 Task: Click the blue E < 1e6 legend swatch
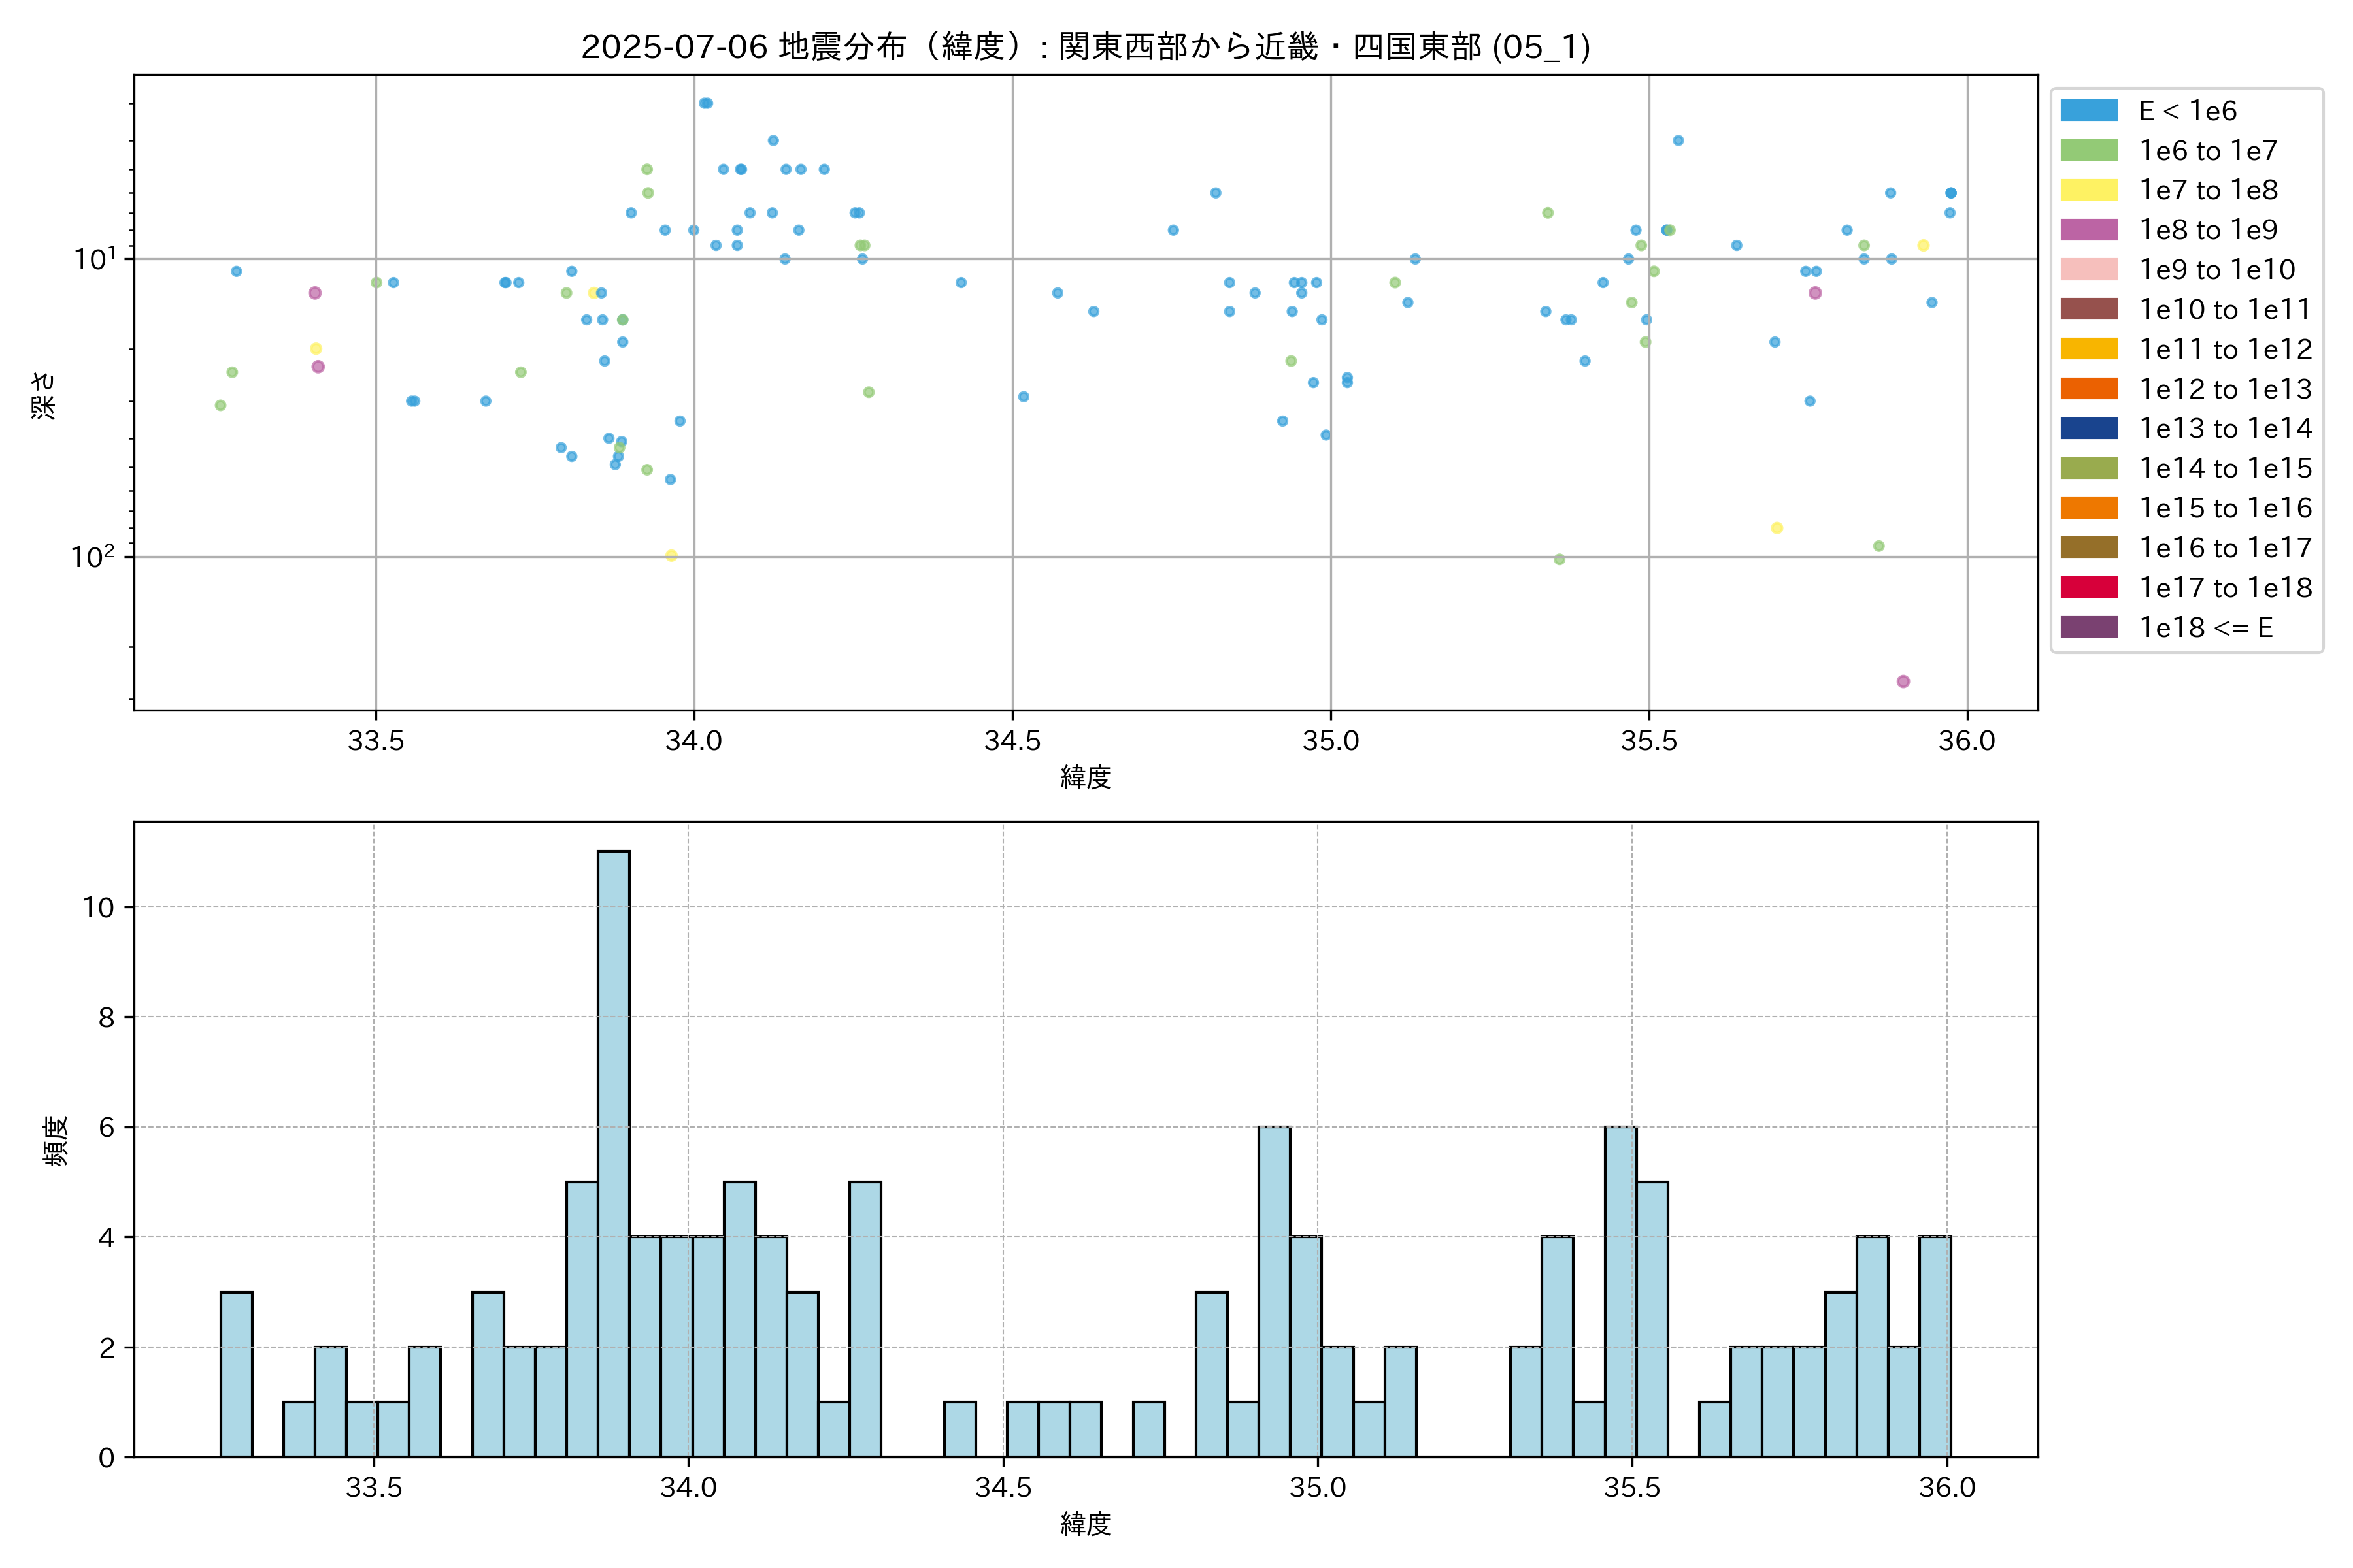(2088, 111)
